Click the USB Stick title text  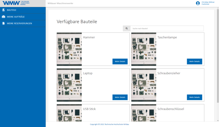[89, 109]
